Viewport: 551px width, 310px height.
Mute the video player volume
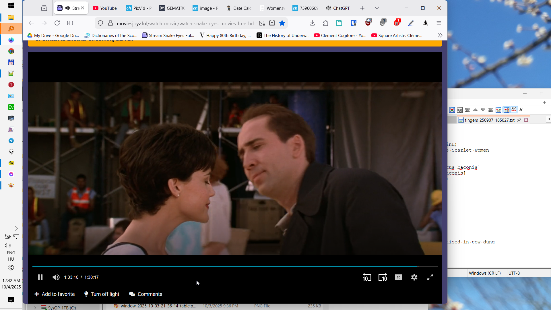(x=56, y=277)
